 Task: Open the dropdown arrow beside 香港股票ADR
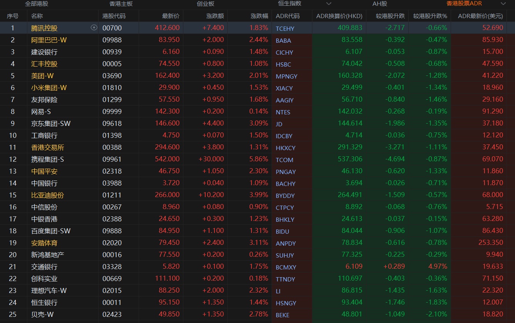pyautogui.click(x=503, y=4)
